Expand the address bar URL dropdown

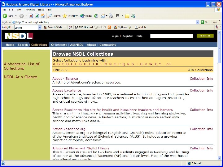click(197, 22)
